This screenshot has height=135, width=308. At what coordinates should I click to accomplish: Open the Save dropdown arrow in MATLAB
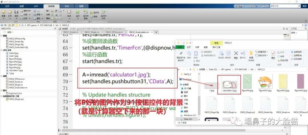16,19
